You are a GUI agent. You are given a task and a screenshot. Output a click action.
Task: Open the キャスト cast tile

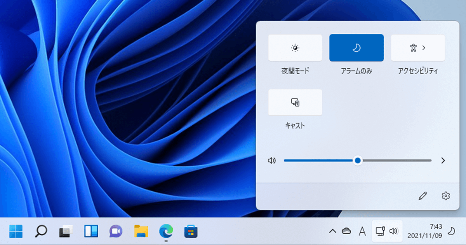(295, 102)
